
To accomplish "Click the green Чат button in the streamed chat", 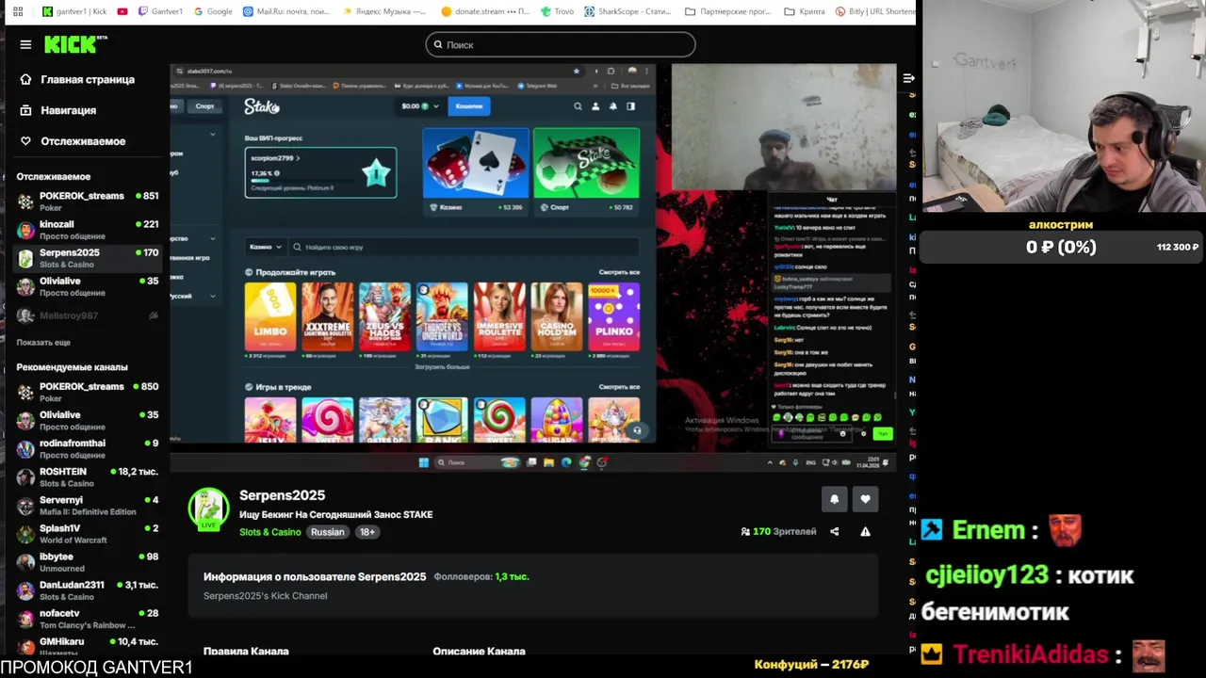I will (882, 434).
